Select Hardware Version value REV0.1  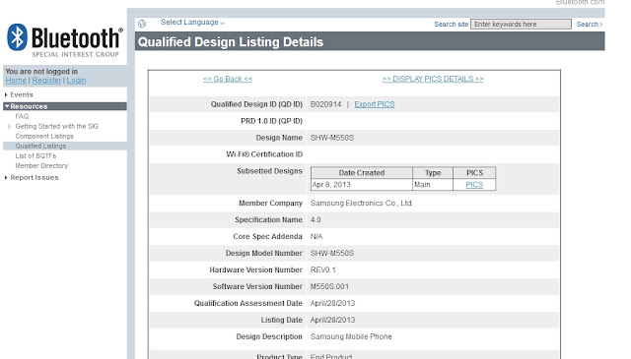click(322, 269)
